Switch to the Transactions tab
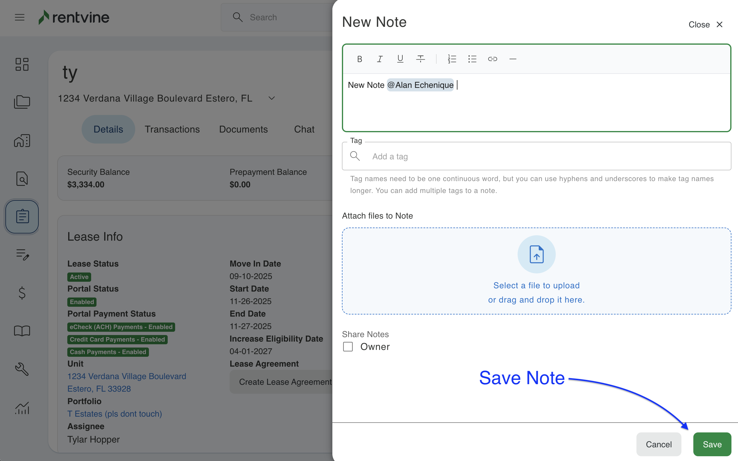Screen dimensions: 738x461 coord(172,129)
